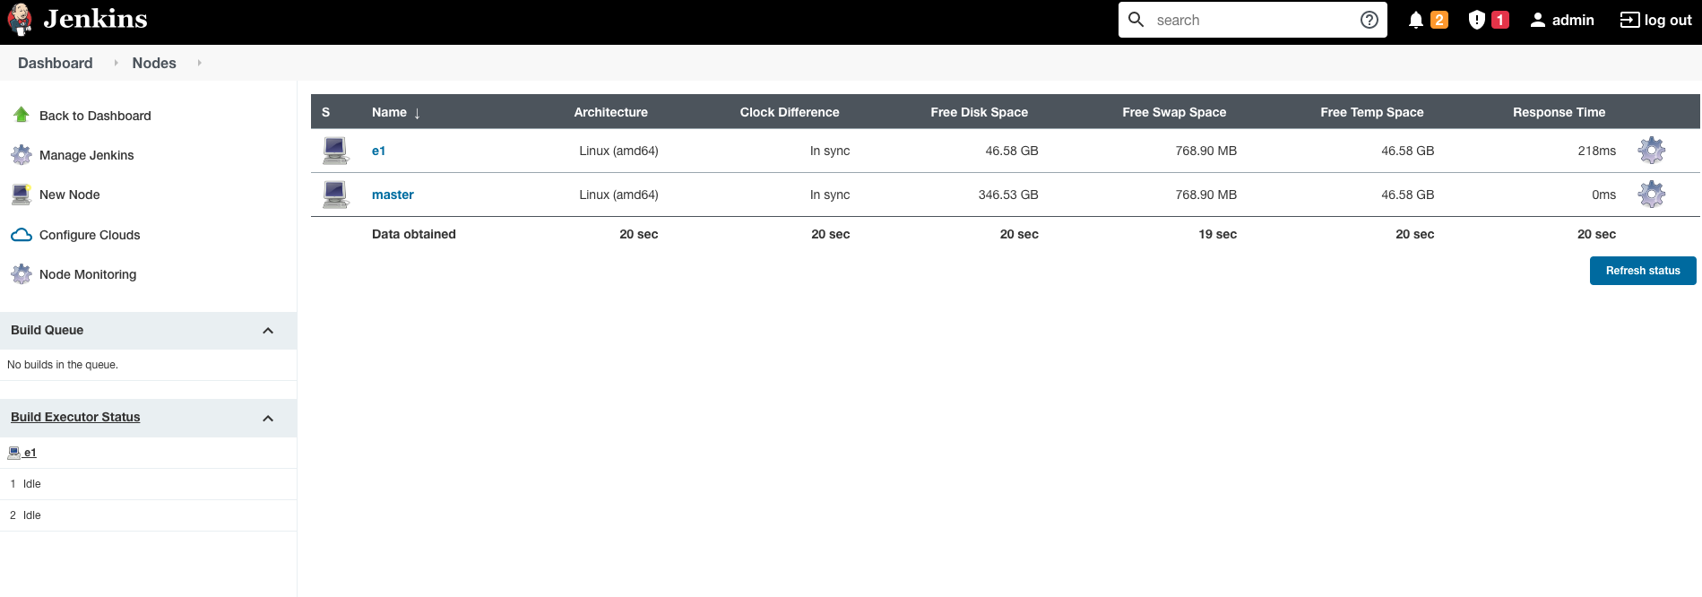Screen dimensions: 1702x597
Task: Click the Jenkins butler logo icon
Action: pyautogui.click(x=20, y=20)
